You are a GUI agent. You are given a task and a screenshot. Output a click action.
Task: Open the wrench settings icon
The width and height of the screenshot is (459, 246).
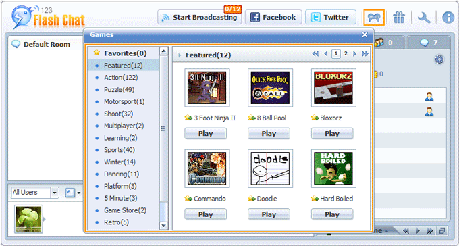pos(424,18)
